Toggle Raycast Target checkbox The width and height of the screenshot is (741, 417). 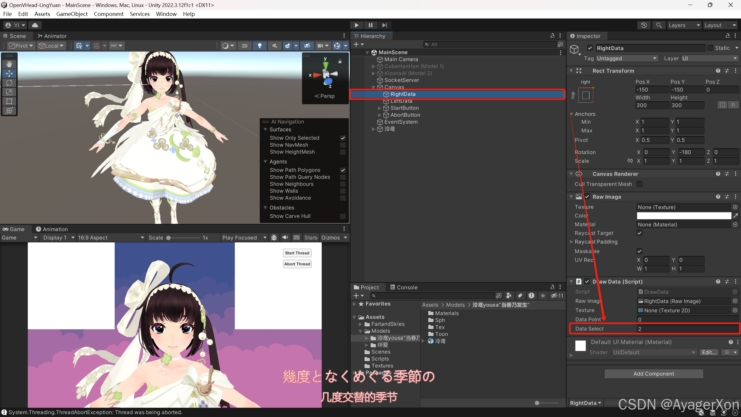[640, 233]
